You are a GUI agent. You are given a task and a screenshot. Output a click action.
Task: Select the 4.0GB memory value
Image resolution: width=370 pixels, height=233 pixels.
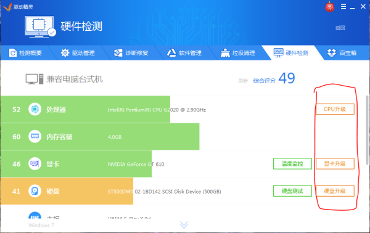(x=115, y=137)
